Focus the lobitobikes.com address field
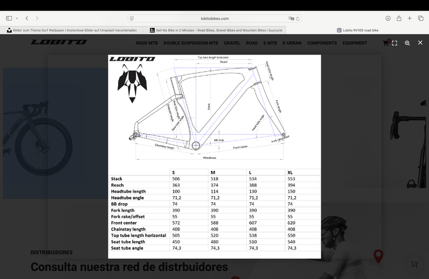The image size is (429, 279). [214, 18]
